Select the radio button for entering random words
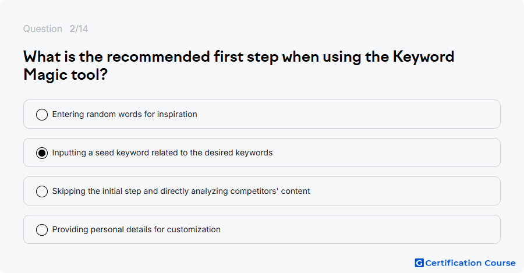The width and height of the screenshot is (524, 273). point(42,114)
